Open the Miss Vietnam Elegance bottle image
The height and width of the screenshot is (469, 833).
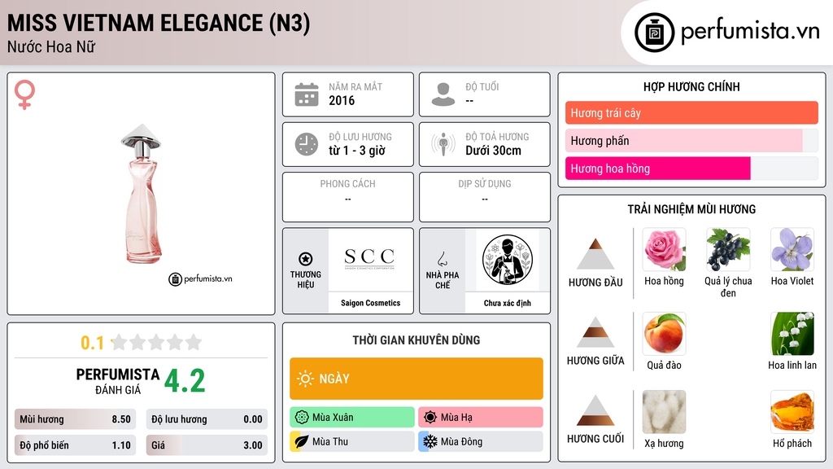pos(142,194)
